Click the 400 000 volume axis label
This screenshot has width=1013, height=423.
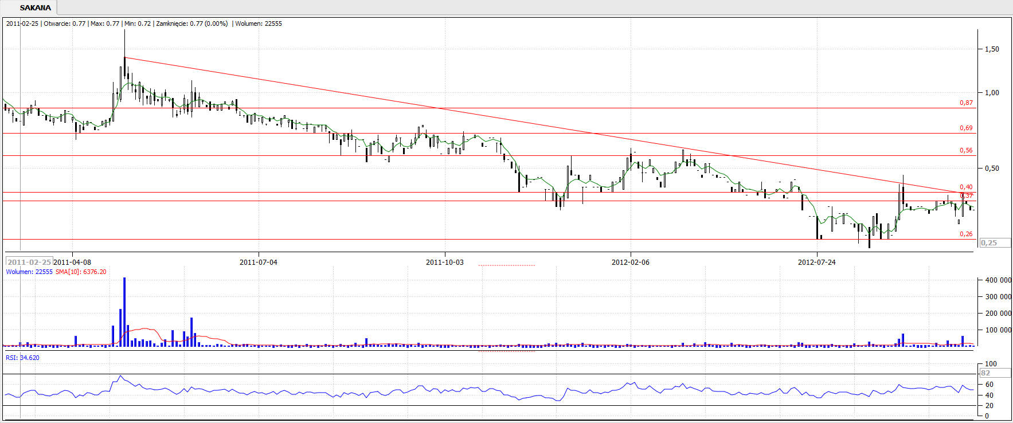pos(998,280)
